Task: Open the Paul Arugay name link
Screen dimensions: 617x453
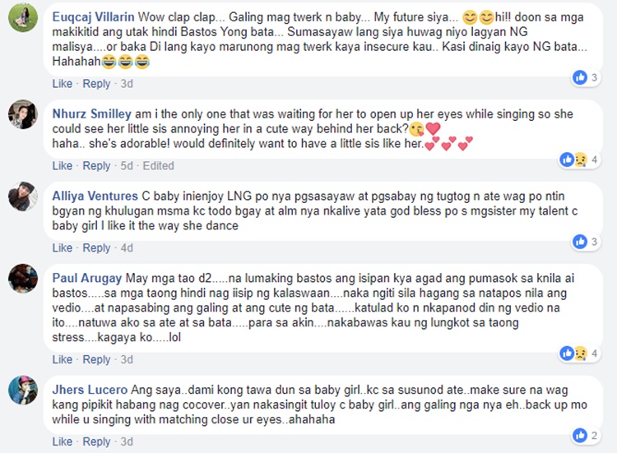Action: coord(87,279)
